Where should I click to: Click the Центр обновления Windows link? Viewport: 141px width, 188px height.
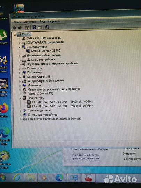[90, 149]
